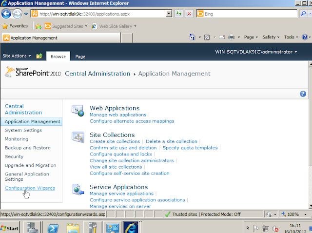Click Manage services on server link
Screen dimensions: 312x233
(120, 206)
